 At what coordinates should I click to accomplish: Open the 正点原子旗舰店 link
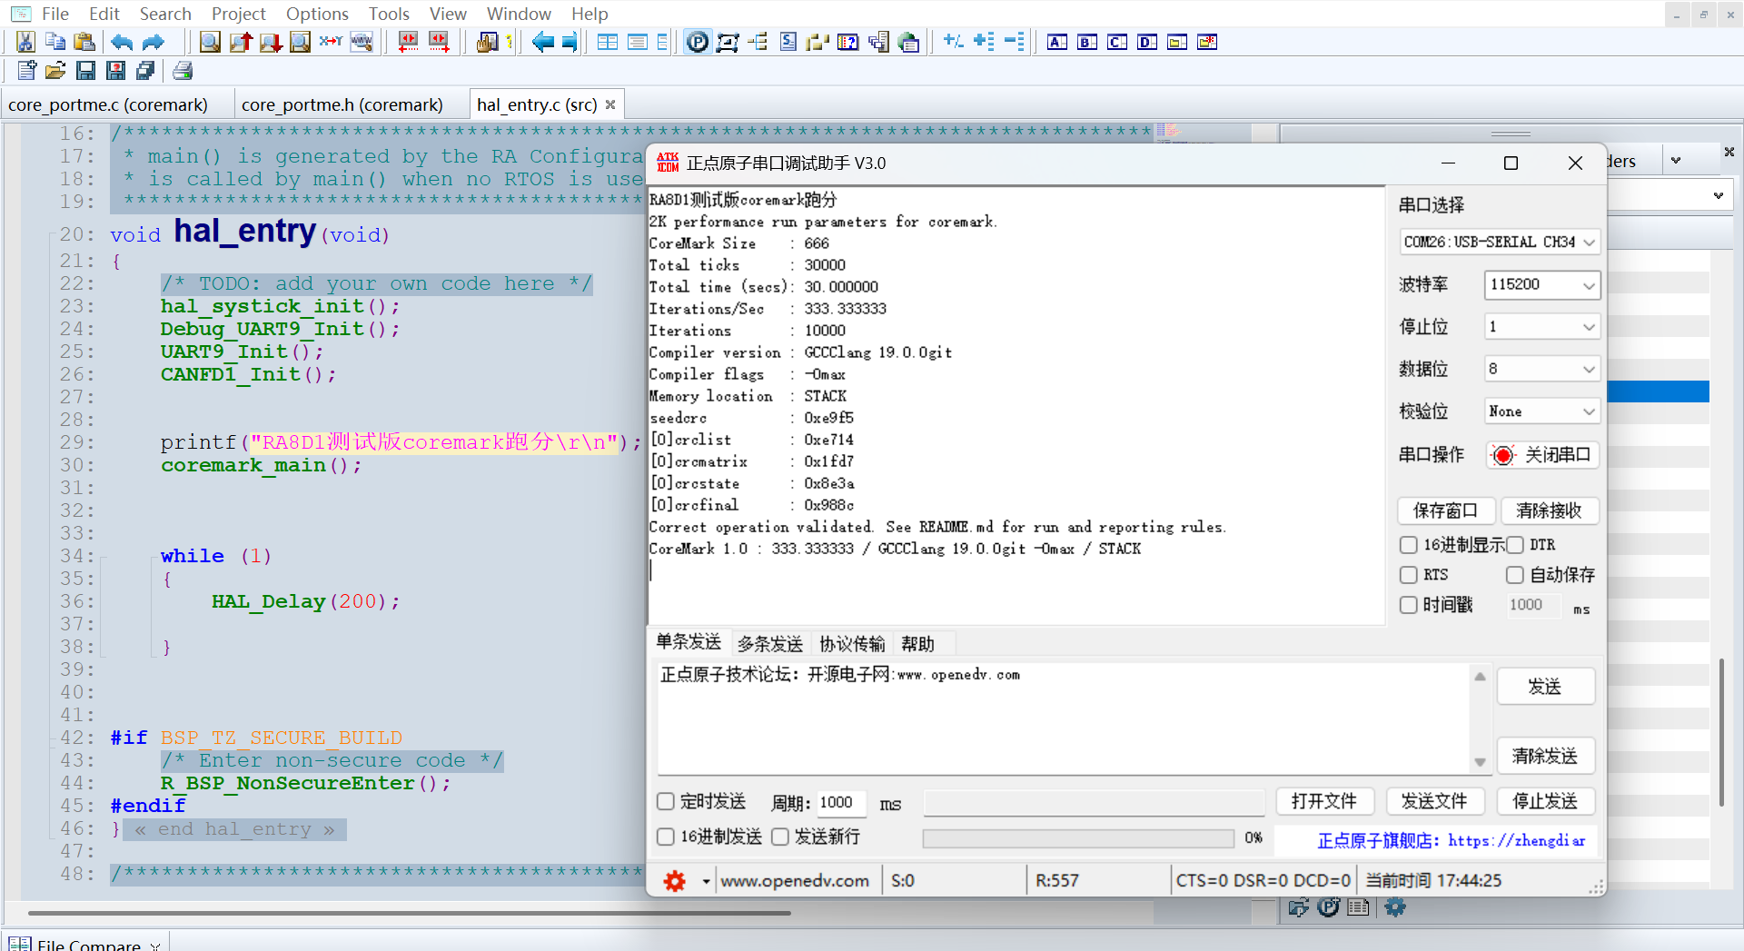coord(1452,841)
